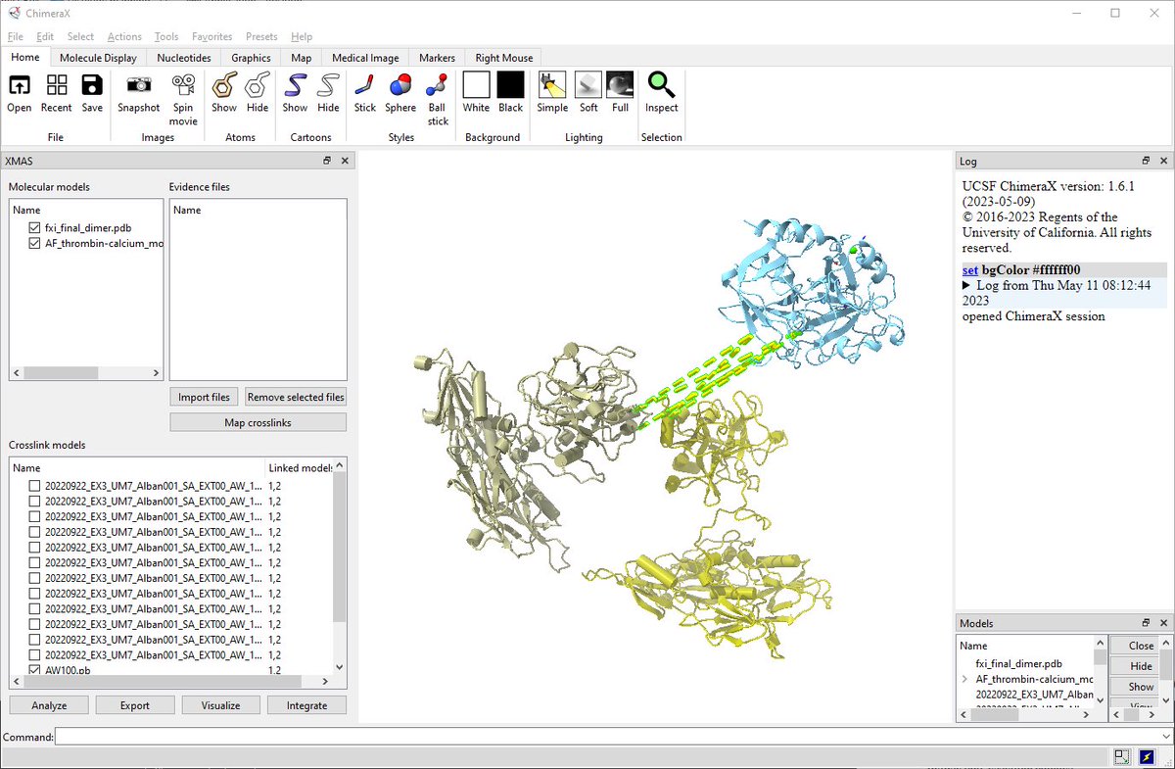Undock the Log panel
Screen dimensions: 1175x769
point(1146,161)
